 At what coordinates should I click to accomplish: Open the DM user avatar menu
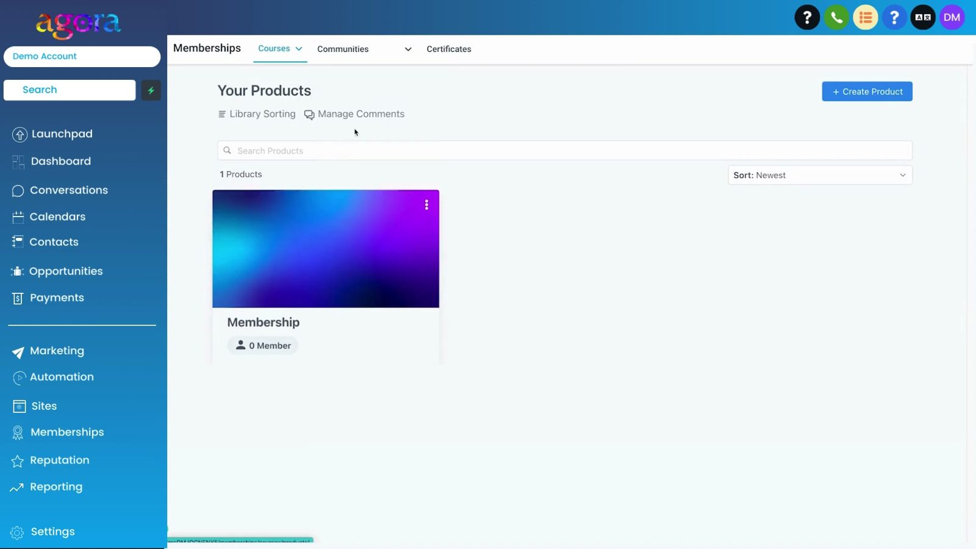(952, 17)
